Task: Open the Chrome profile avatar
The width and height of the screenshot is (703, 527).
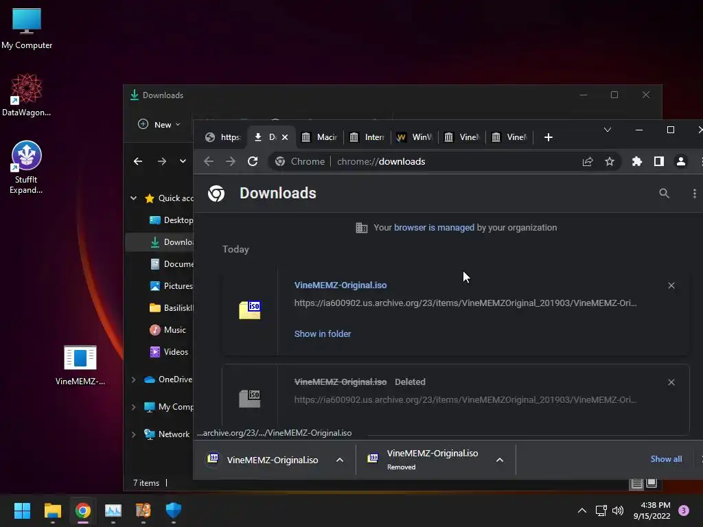Action: 680,161
